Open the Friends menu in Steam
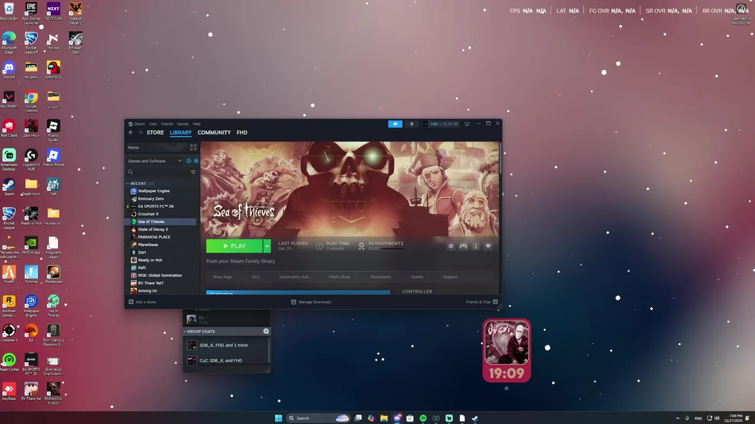The image size is (755, 424). pos(167,124)
